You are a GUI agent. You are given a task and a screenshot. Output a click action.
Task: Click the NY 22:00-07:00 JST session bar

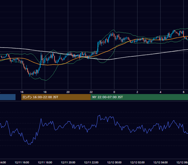139,97
